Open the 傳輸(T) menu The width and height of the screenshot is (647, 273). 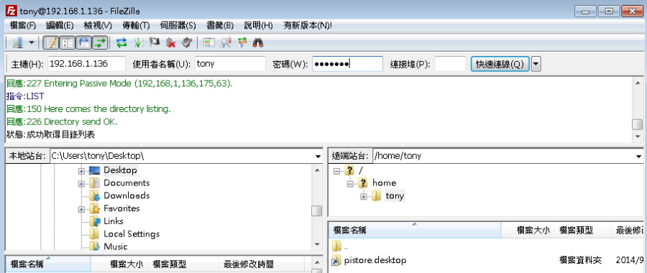[x=136, y=26]
